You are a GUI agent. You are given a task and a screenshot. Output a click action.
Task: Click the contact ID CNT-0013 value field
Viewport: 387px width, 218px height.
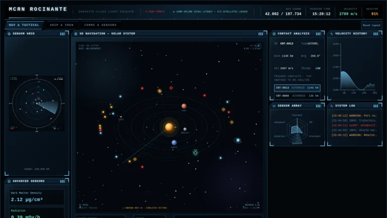287,43
